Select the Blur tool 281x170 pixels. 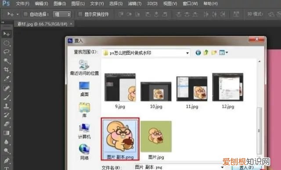[7, 141]
